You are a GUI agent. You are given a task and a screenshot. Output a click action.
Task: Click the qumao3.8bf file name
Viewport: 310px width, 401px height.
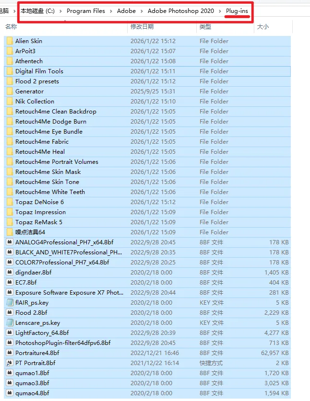[x=32, y=383]
